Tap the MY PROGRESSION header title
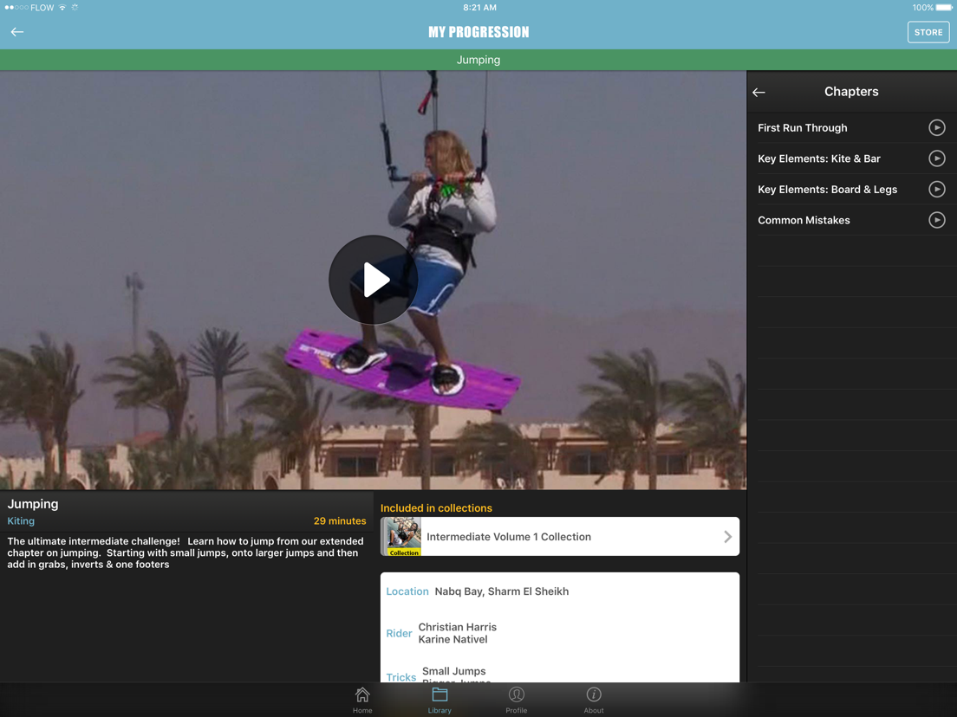This screenshot has width=957, height=717. 478,32
